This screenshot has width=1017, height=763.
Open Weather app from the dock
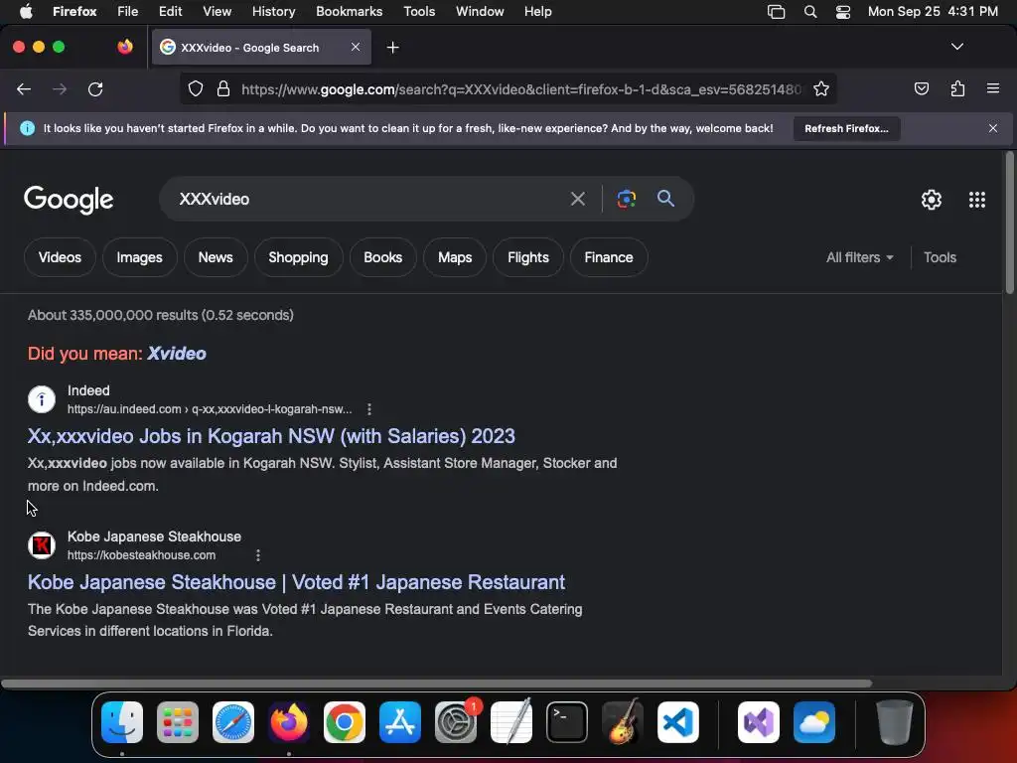tap(814, 721)
